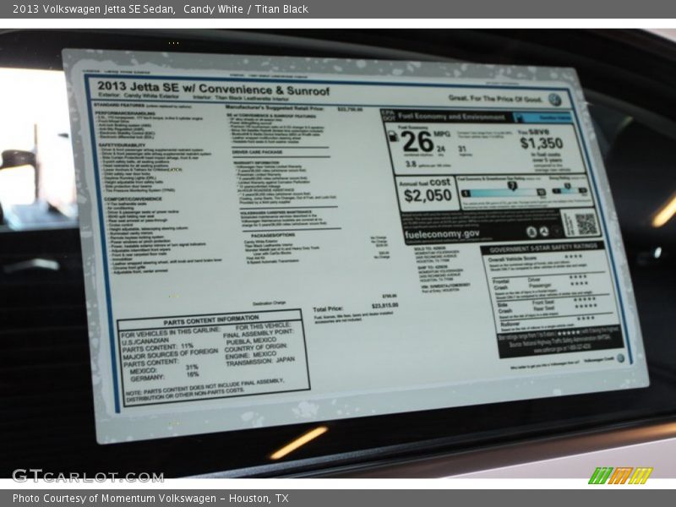Select the top caption "2013 Volkswagen Jetta SE Sedan"

(x=94, y=9)
